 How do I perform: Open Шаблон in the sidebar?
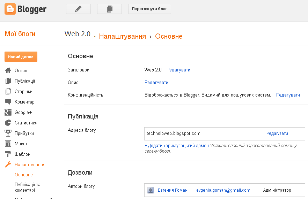point(23,154)
